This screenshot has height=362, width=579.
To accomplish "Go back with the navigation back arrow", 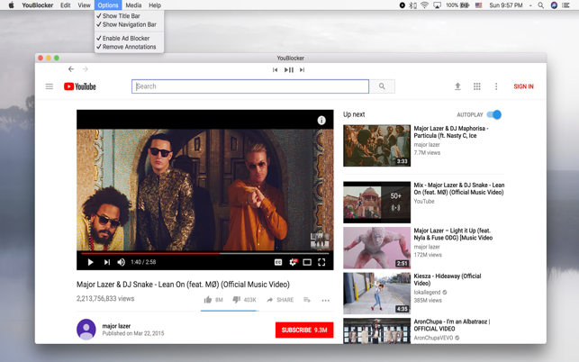I will click(71, 69).
